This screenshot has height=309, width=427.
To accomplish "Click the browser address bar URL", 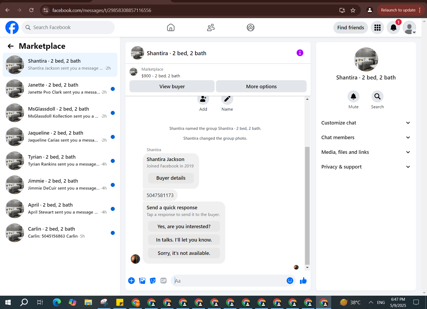I will (102, 10).
